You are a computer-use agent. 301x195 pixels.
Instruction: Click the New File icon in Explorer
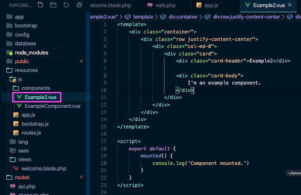tap(40, 5)
